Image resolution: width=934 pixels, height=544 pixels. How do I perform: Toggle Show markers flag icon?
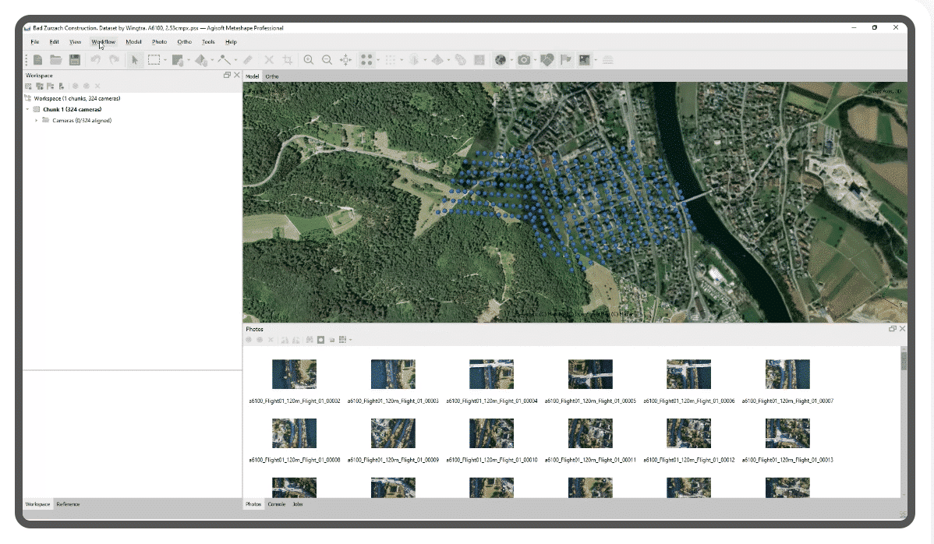pos(566,59)
